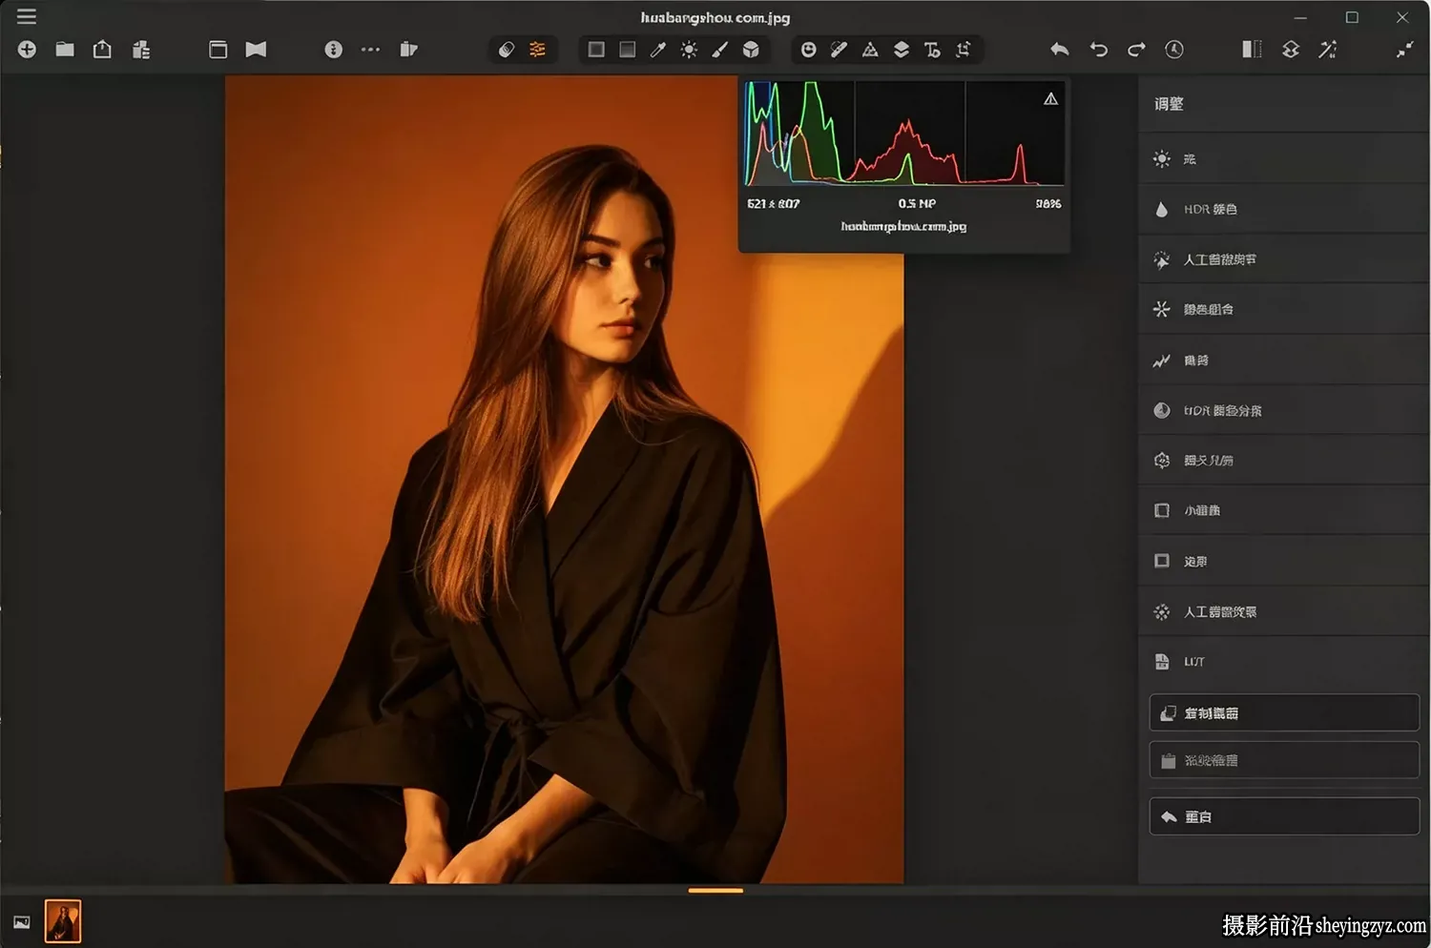Open the three-dots more options icon
1431x948 pixels.
coord(370,50)
